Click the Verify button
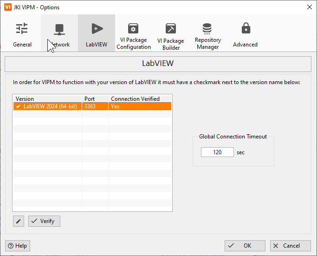The image size is (317, 256). [x=44, y=221]
